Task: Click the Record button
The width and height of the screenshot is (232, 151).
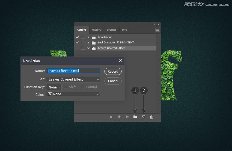Action: 113,72
